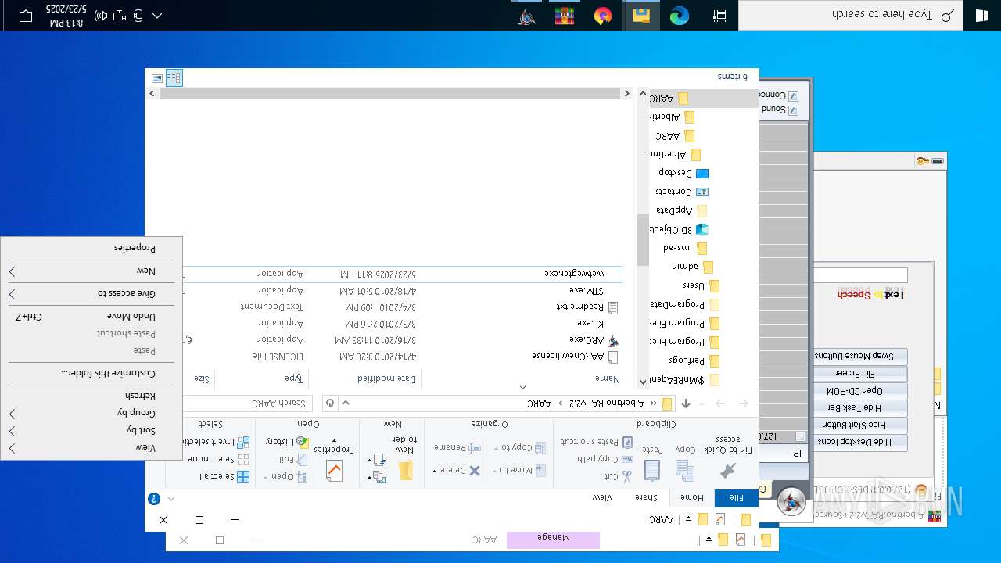Open the Customize Quick Access Toolbar dropdown
The height and width of the screenshot is (563, 1001).
(x=689, y=519)
